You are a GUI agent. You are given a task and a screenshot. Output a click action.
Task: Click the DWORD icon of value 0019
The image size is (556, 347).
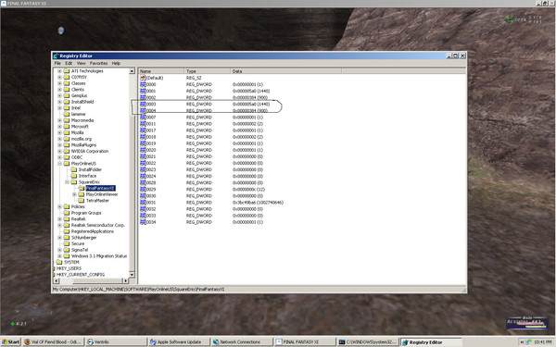(x=143, y=143)
